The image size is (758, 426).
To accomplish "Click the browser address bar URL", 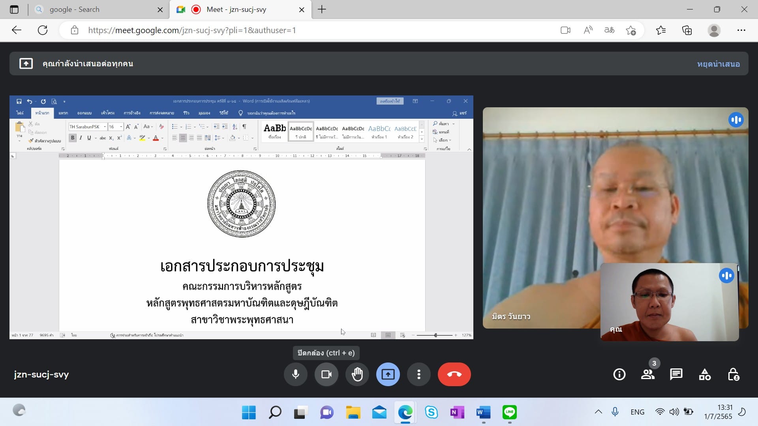I will tap(192, 30).
